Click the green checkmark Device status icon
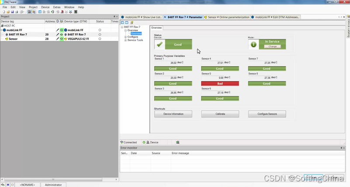350x187 pixels. click(159, 44)
